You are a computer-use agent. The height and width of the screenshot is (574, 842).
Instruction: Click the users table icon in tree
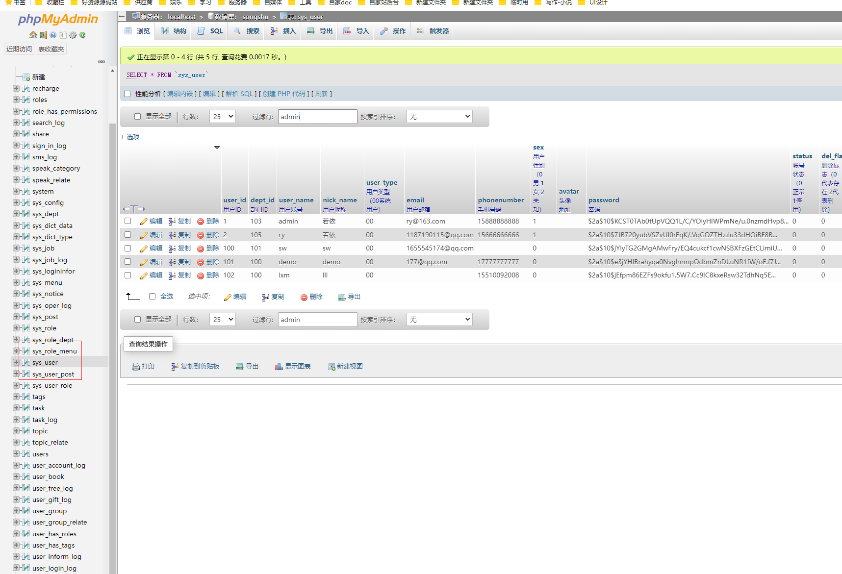pyautogui.click(x=26, y=454)
